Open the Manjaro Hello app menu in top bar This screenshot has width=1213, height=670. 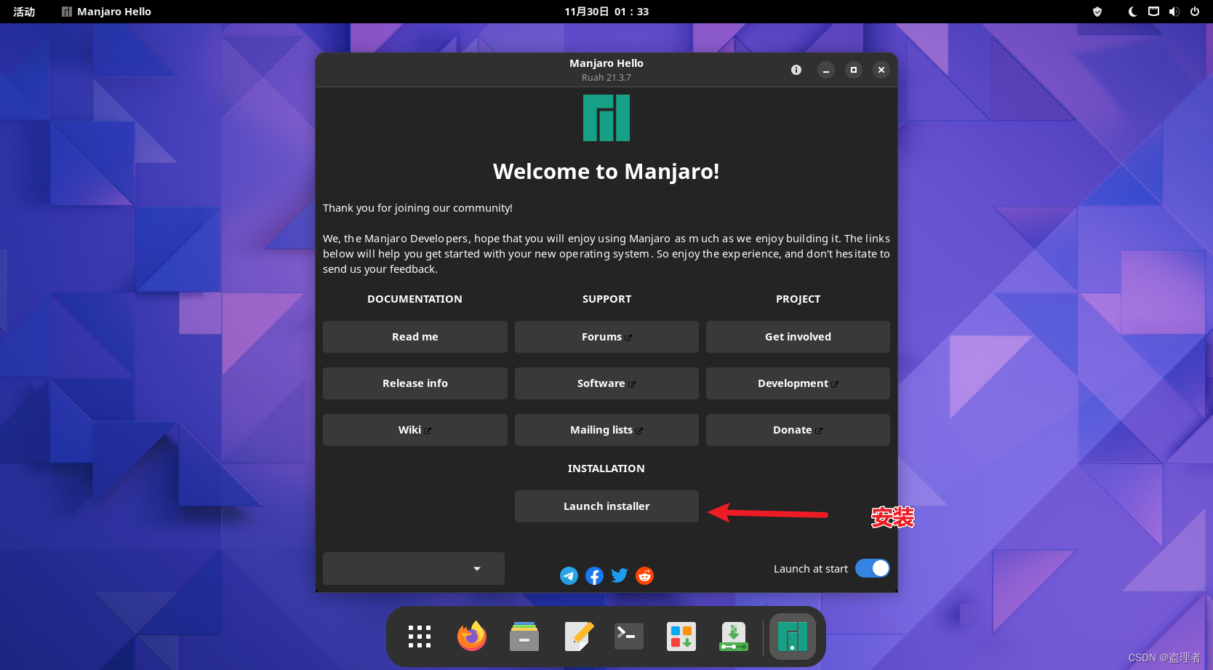(106, 12)
